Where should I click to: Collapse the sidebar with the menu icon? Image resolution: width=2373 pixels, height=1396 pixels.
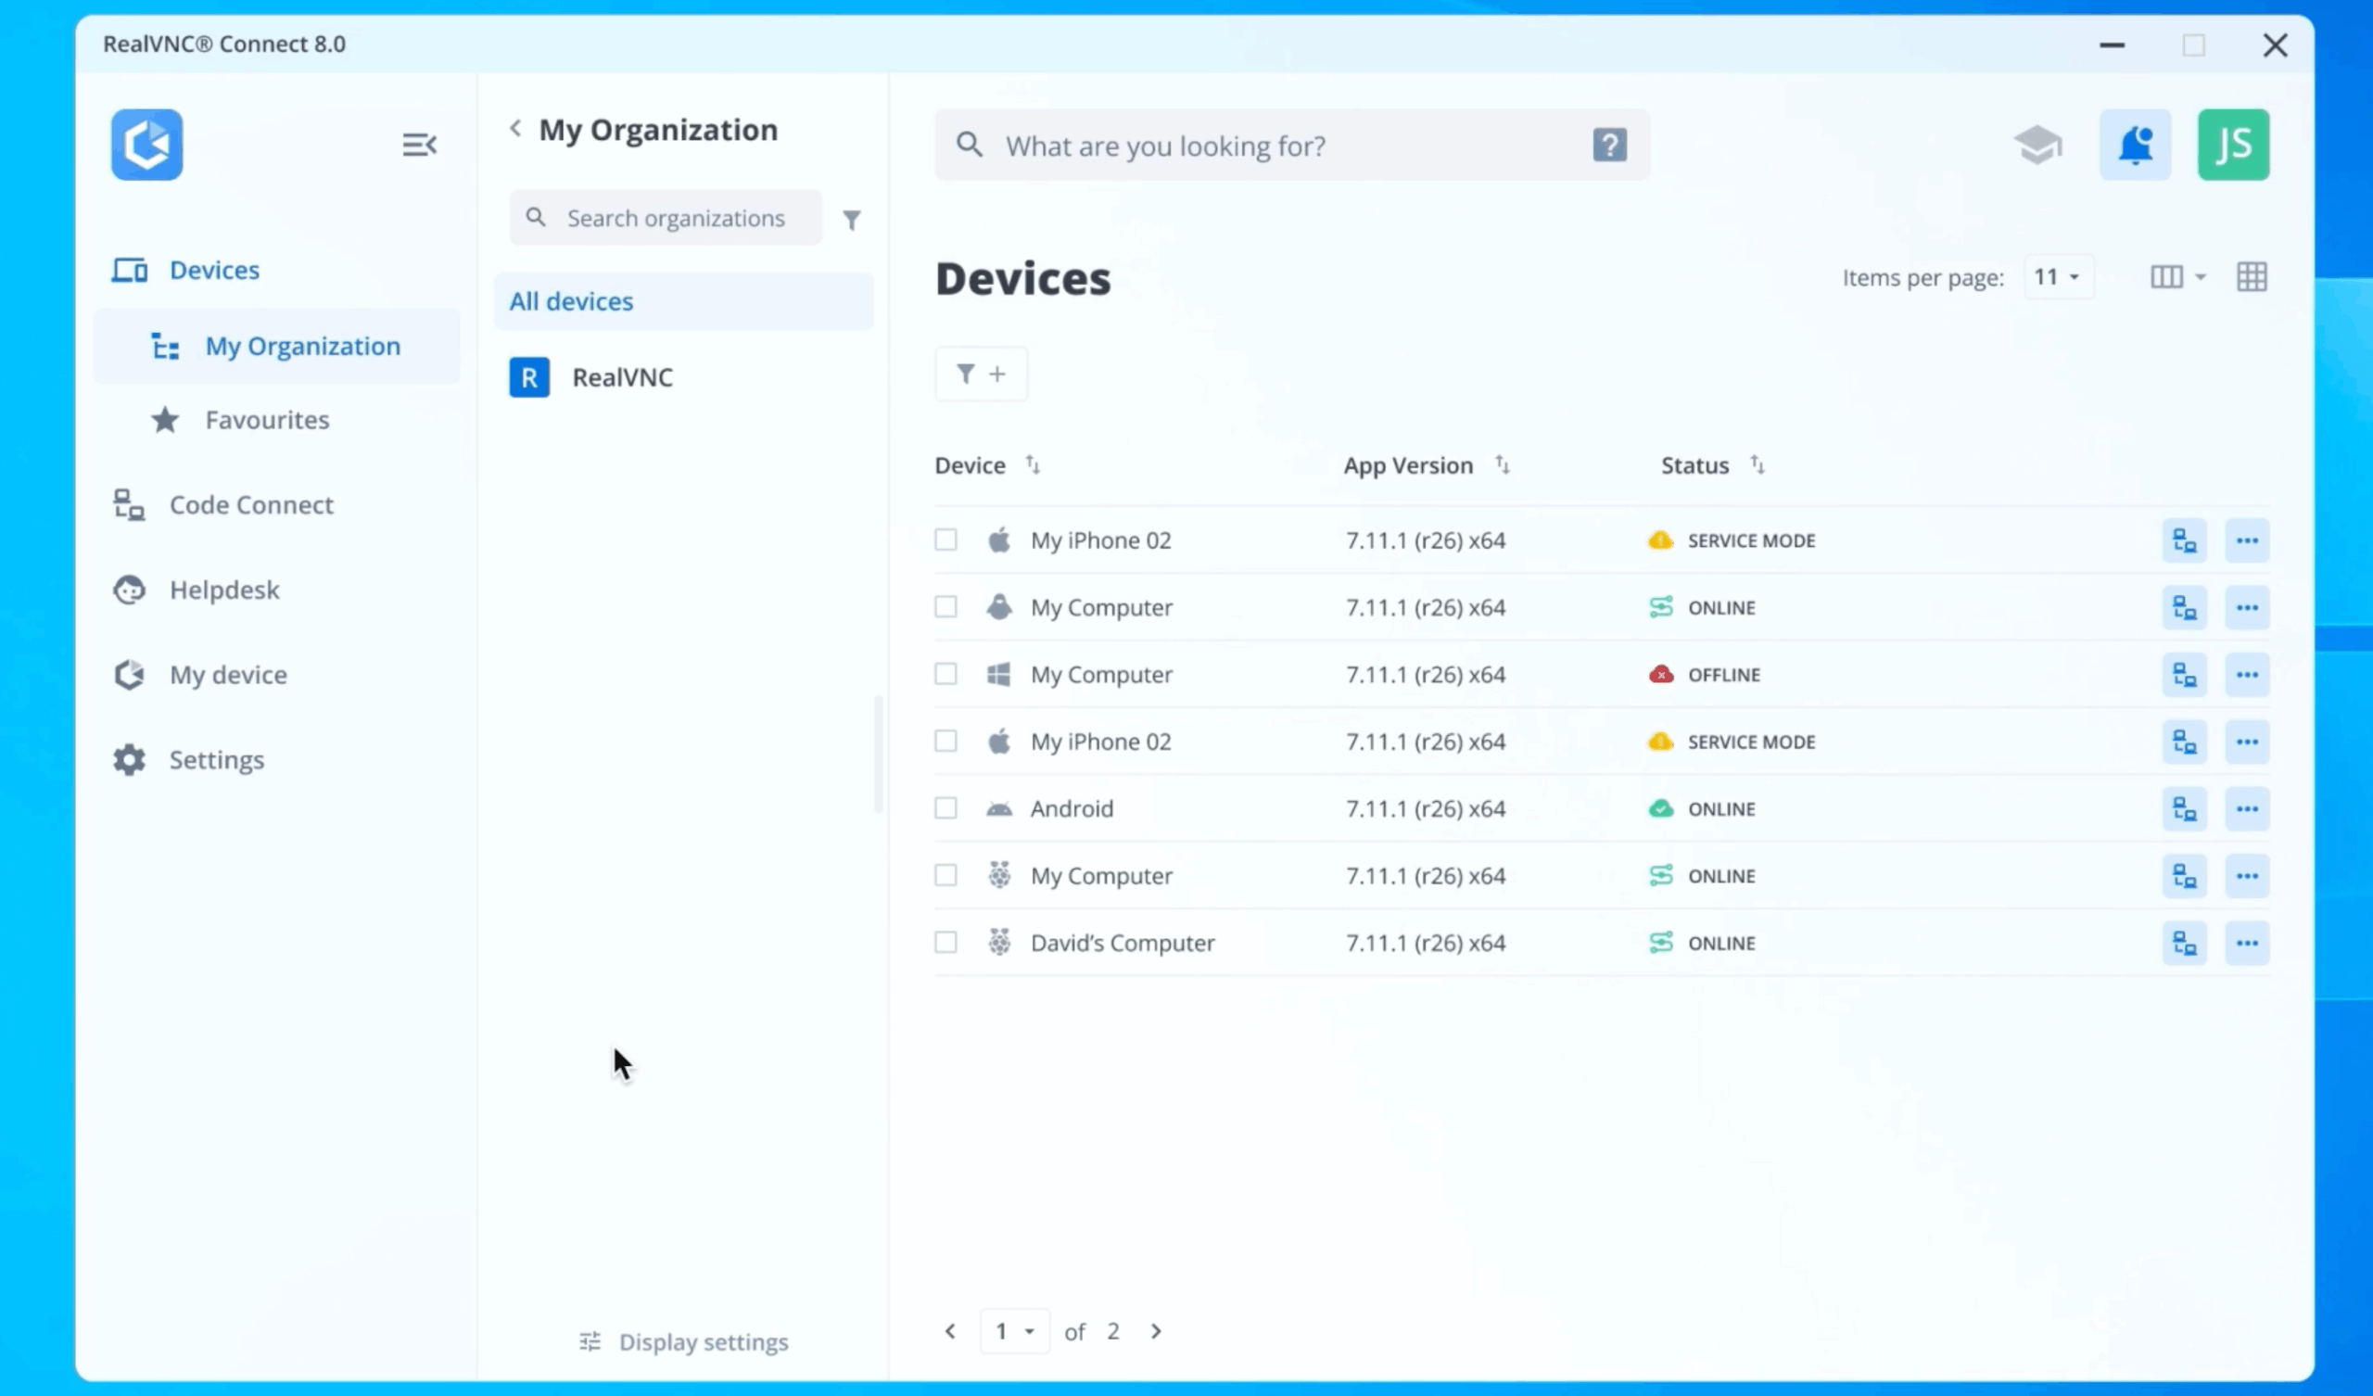(x=419, y=145)
